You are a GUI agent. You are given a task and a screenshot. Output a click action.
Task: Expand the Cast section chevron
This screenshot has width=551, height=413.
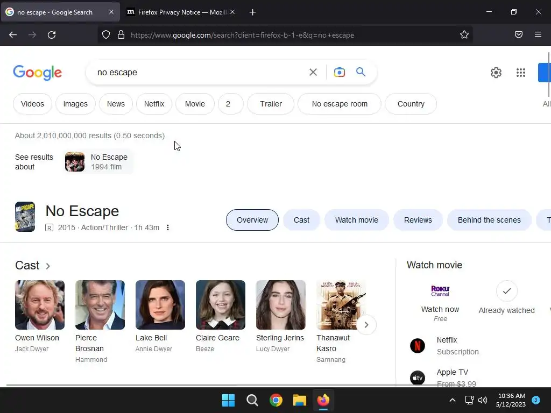click(x=48, y=266)
